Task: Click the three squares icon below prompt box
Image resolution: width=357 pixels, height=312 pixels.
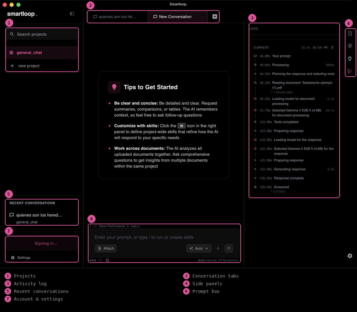Action: click(x=93, y=260)
